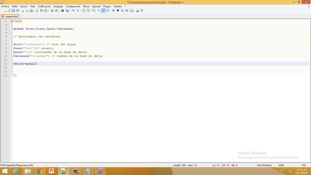
Task: Open the Ventana menu
Action: pyautogui.click(x=118, y=6)
